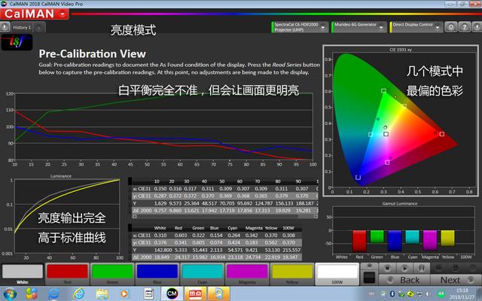Image resolution: width=482 pixels, height=301 pixels.
Task: Expand the workflow panel play arrow
Action: tap(5, 27)
